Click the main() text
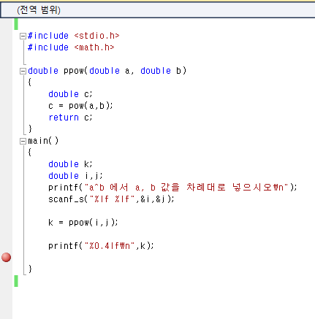Screen dimensions: 315x319 (x=43, y=141)
